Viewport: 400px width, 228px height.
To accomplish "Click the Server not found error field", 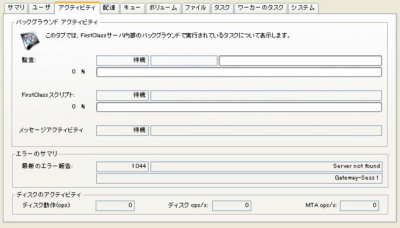I will (x=266, y=167).
